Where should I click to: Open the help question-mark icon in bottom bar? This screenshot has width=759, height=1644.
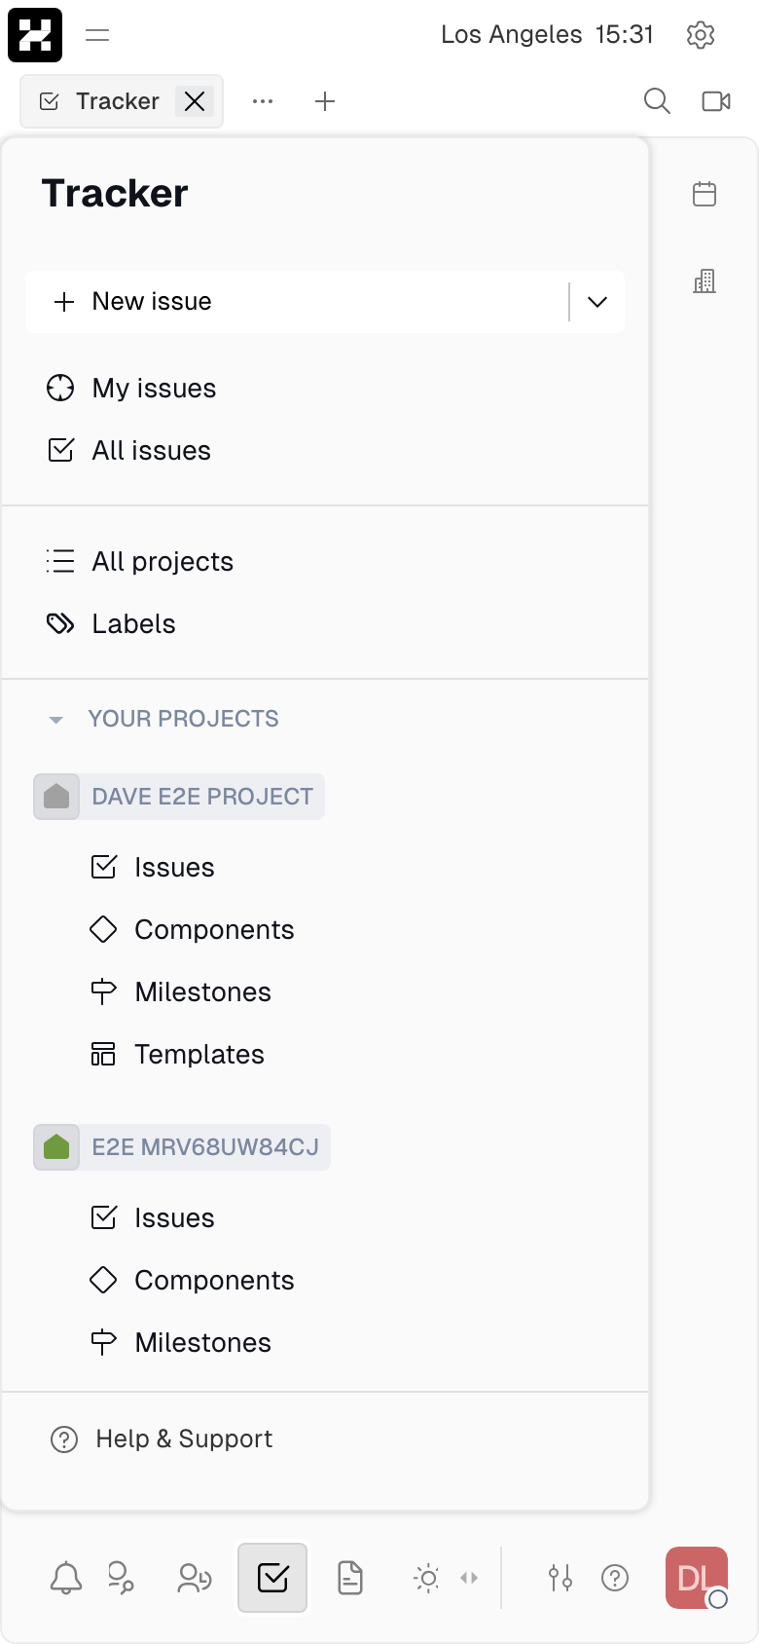click(615, 1578)
